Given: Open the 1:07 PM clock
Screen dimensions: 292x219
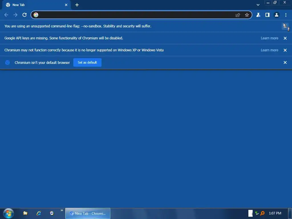Looking at the screenshot, I should 275,213.
